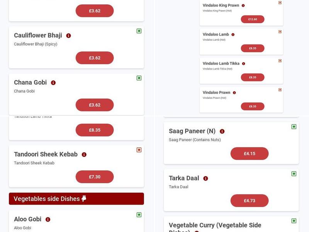309x232 pixels.
Task: Add Vindaloo King Prawn for £12.60
Action: pyautogui.click(x=251, y=18)
